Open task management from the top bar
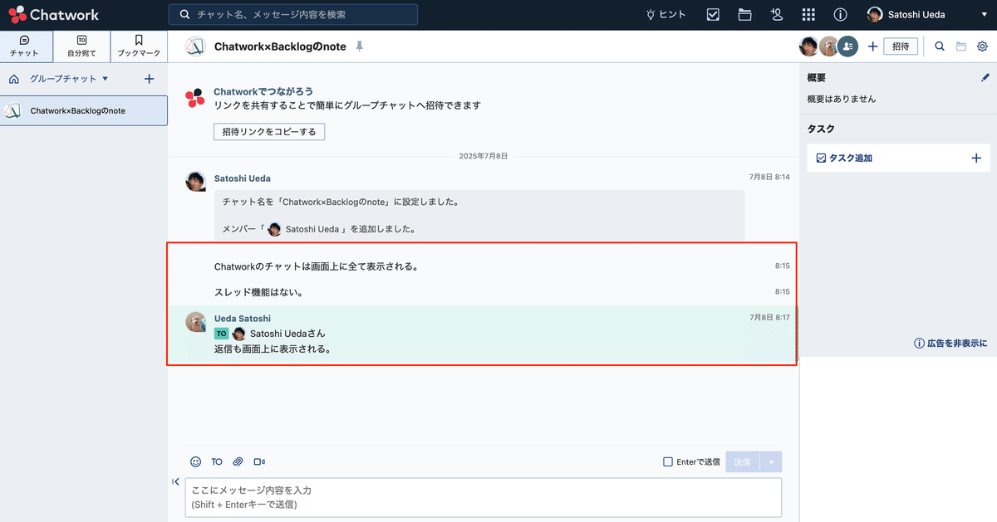Viewport: 997px width, 522px height. 713,14
